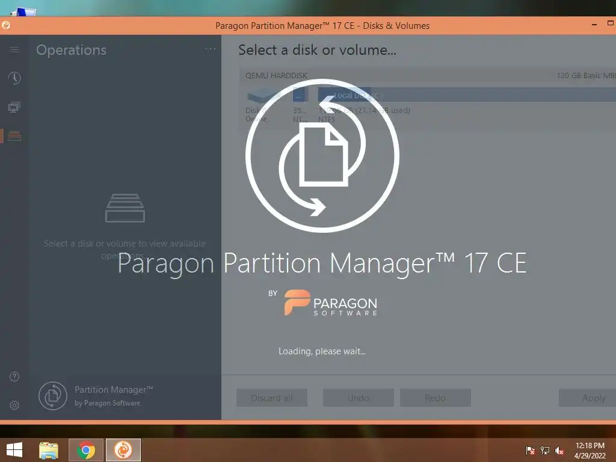Screen dimensions: 616x462
Task: Click the Discard all button
Action: tap(272, 398)
